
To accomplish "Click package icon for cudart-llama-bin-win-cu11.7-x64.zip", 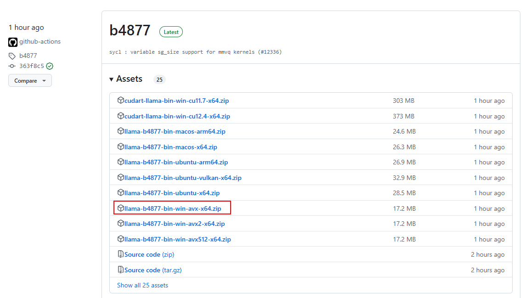I will 120,100.
